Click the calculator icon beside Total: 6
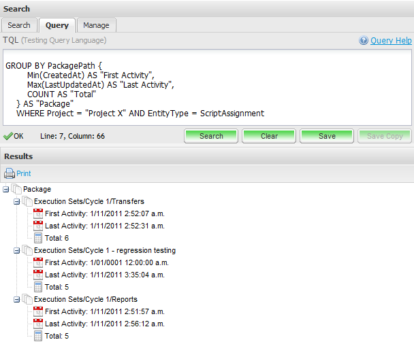 click(x=38, y=238)
